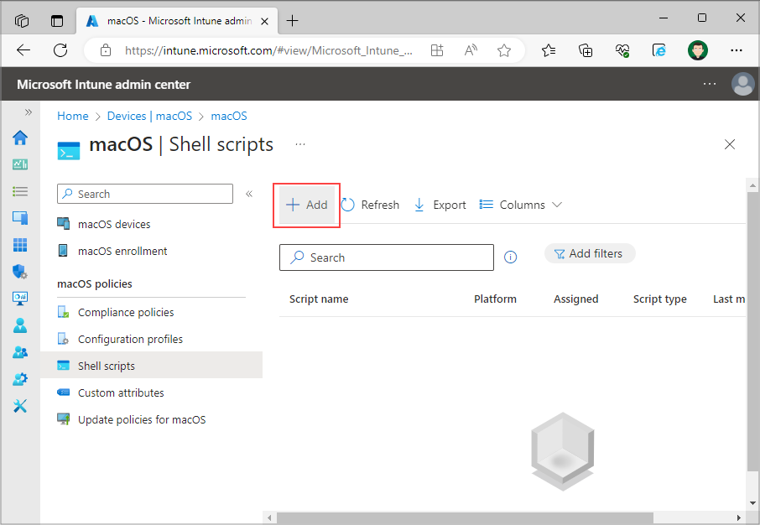The image size is (760, 525).
Task: Click browser Back arrow
Action: click(23, 50)
